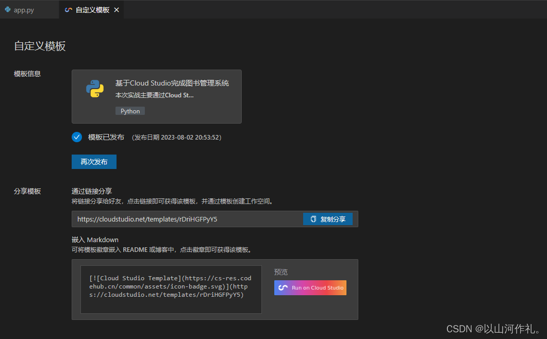
Task: Click the 复制分享 button
Action: 327,219
